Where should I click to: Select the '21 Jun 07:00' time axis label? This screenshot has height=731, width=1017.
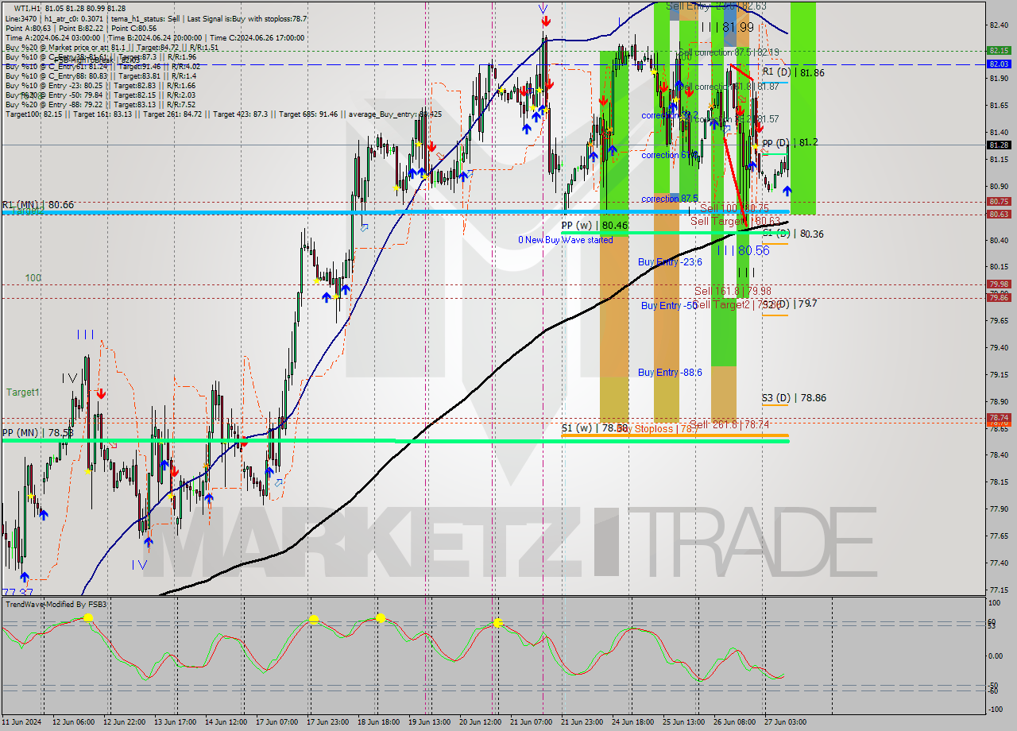tap(530, 721)
